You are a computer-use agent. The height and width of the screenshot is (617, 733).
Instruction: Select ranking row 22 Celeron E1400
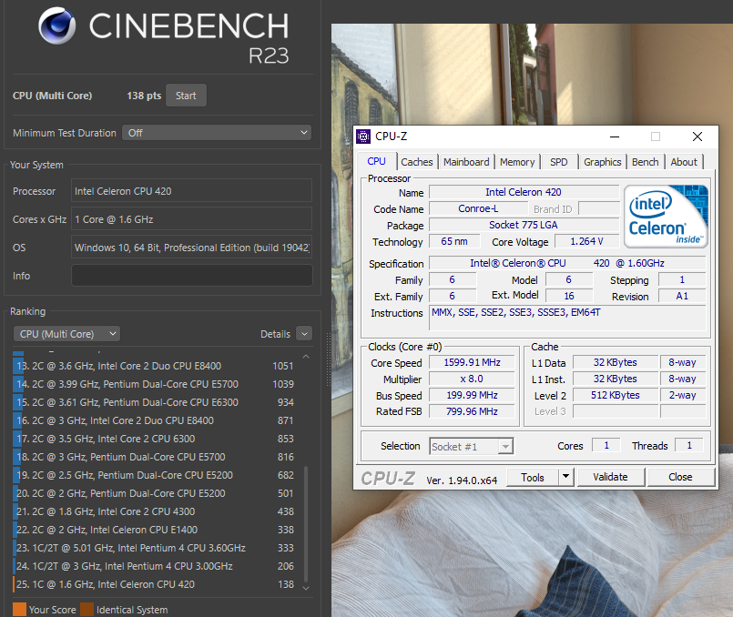(x=154, y=530)
